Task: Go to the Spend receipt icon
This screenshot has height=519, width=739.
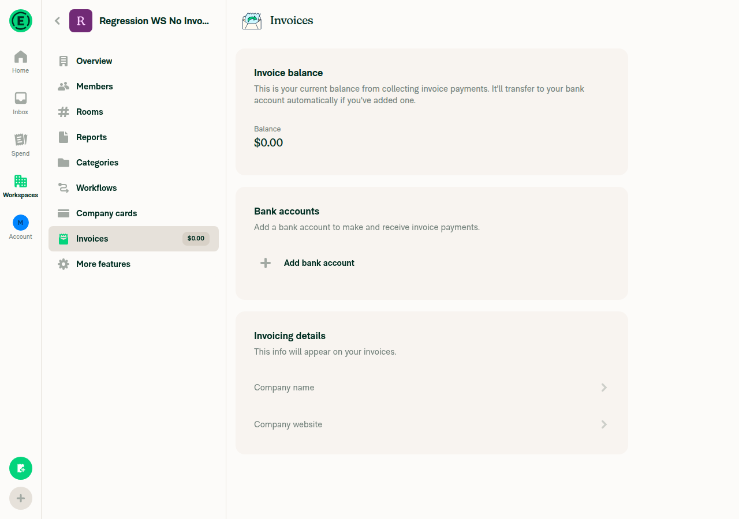Action: pos(21,140)
